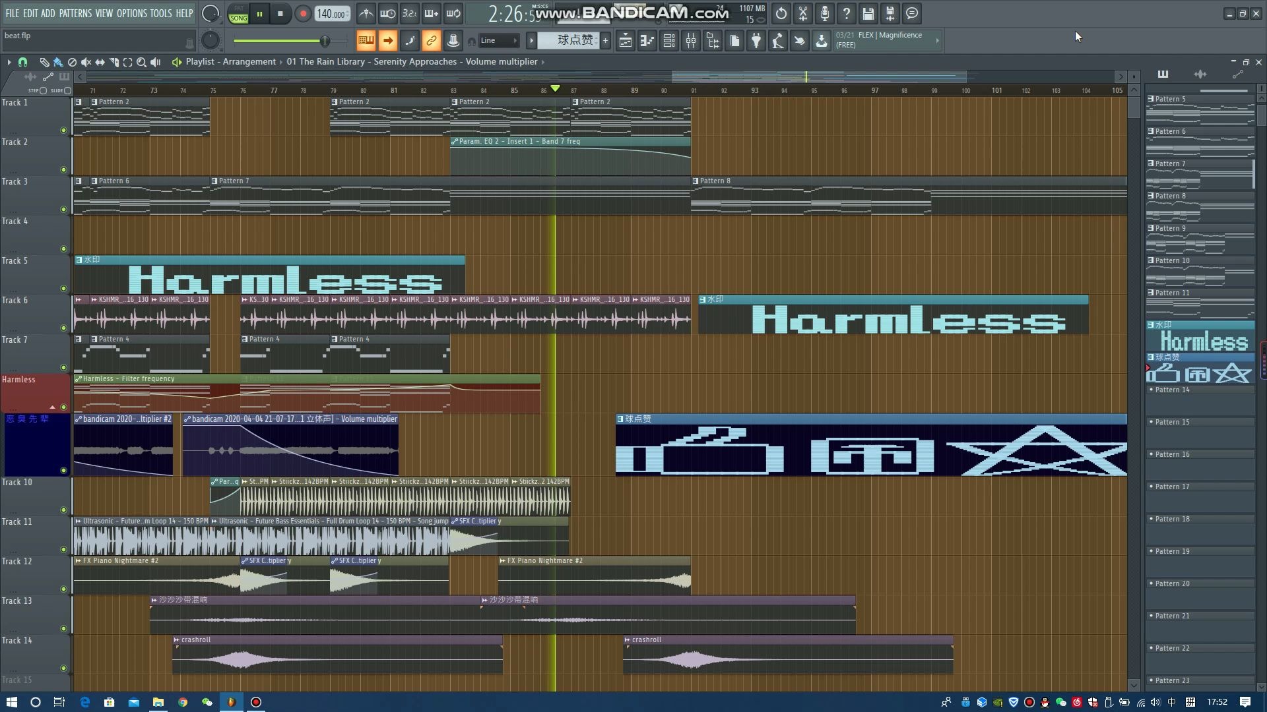Mute Track 12 with its green light

(x=64, y=589)
